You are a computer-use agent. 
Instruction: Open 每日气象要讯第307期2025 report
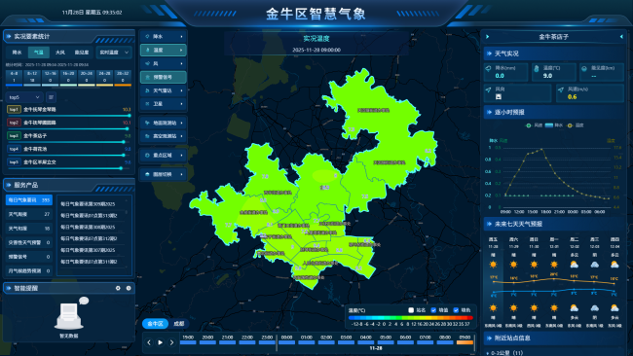pos(88,250)
